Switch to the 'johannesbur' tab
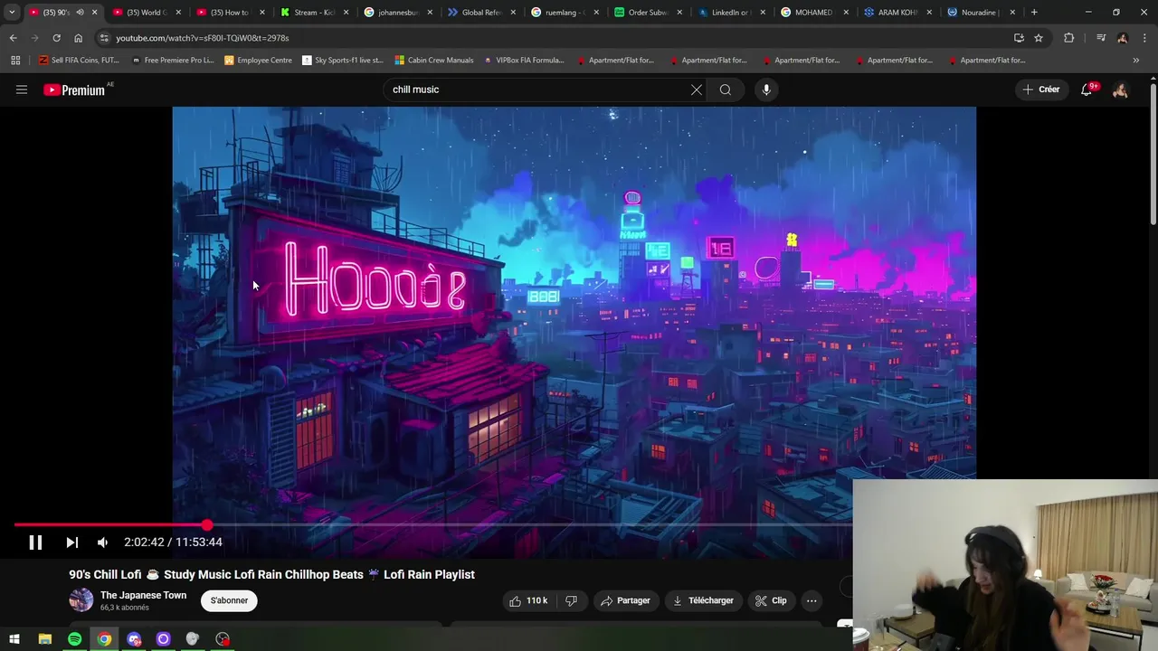This screenshot has width=1158, height=651. (x=398, y=12)
